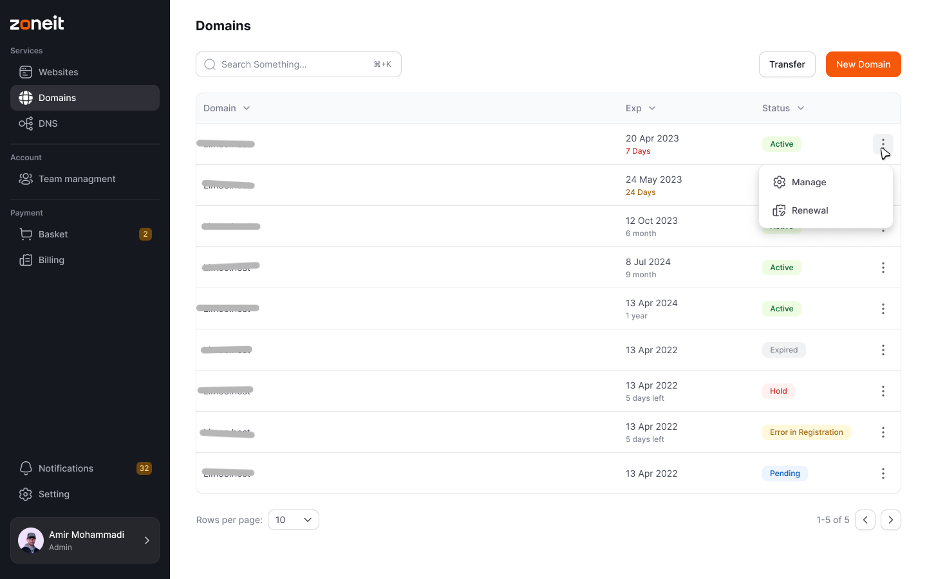Go to next page arrow
927x579 pixels.
891,520
